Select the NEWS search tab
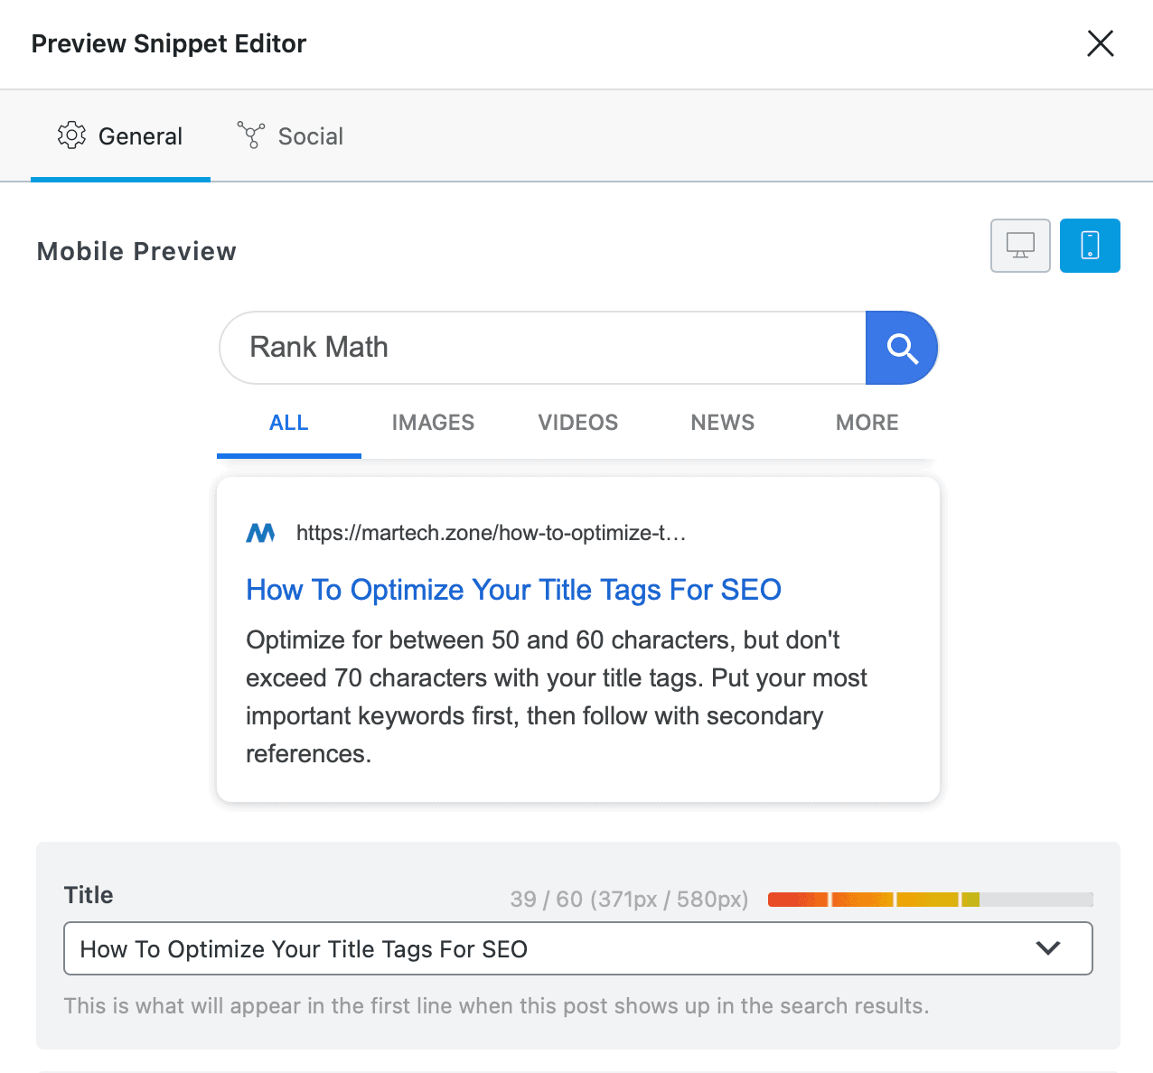Viewport: 1153px width, 1073px height. click(722, 423)
